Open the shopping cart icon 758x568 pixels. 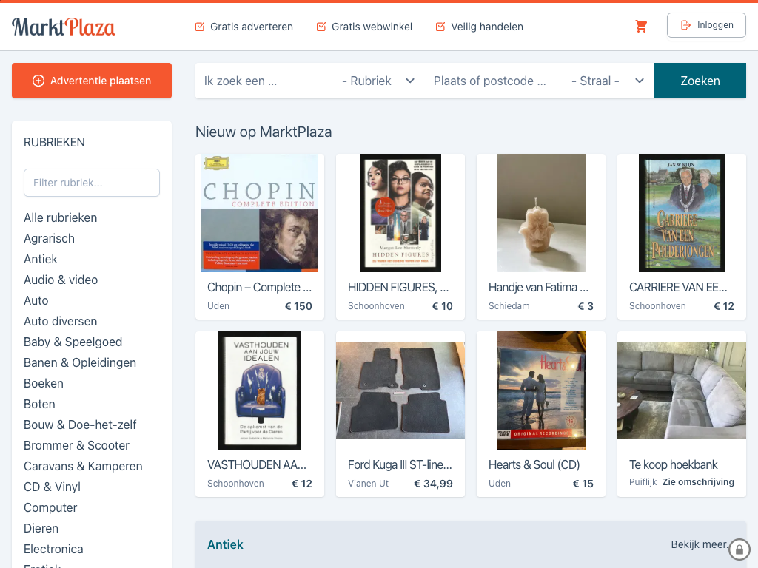pyautogui.click(x=641, y=27)
